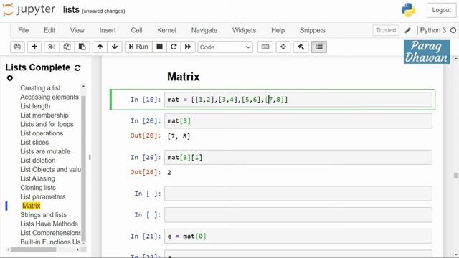Select the highlighted Matrix section link

(x=32, y=206)
